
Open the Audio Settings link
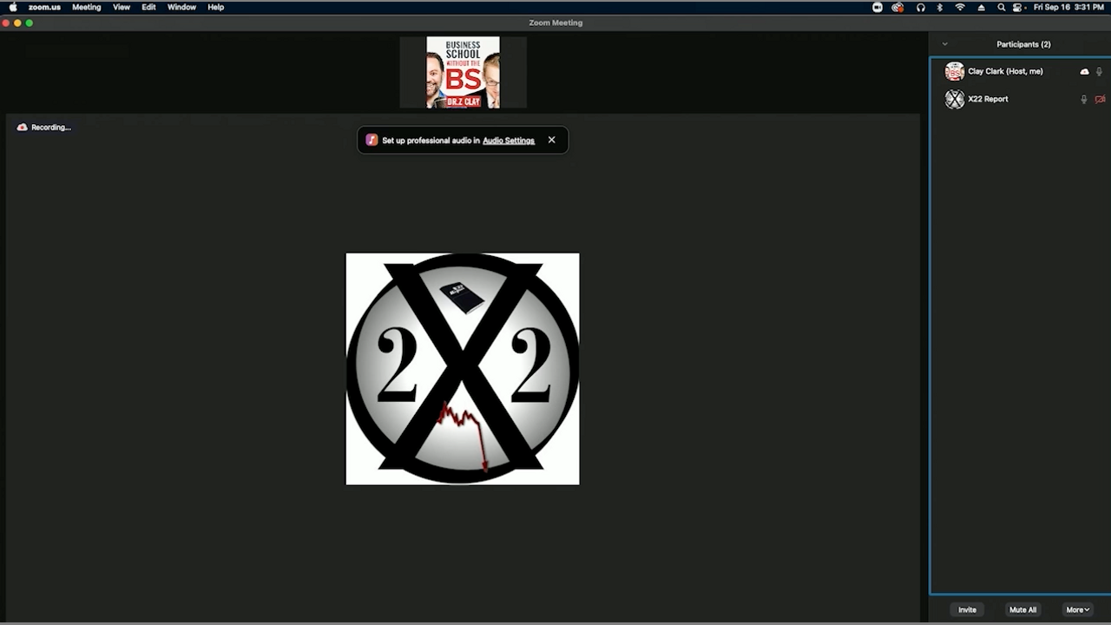tap(509, 141)
